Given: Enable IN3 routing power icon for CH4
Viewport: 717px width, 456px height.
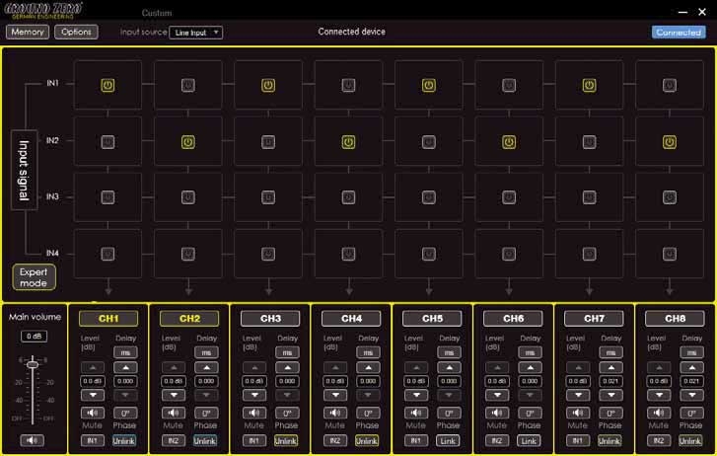Looking at the screenshot, I should pyautogui.click(x=348, y=198).
